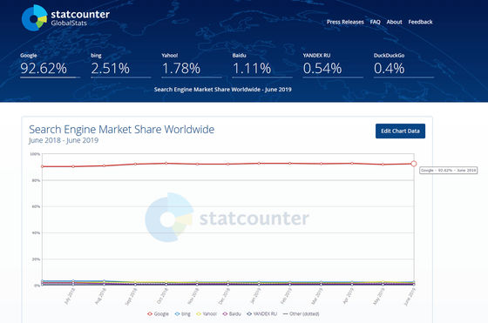Click the Google 92.62% June 2019 tooltip
488x323 pixels.
pyautogui.click(x=448, y=171)
